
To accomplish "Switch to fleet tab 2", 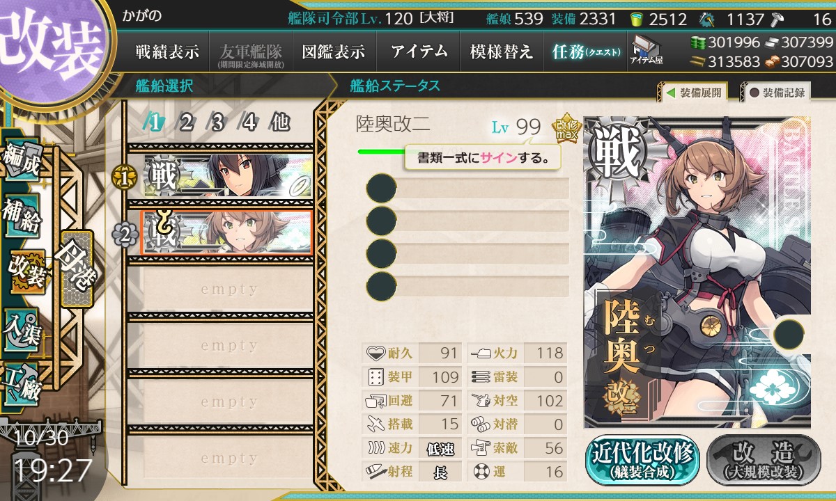I will [186, 123].
